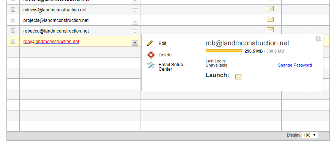Choose Delete in the popup menu
The height and width of the screenshot is (146, 334).
[x=165, y=55]
